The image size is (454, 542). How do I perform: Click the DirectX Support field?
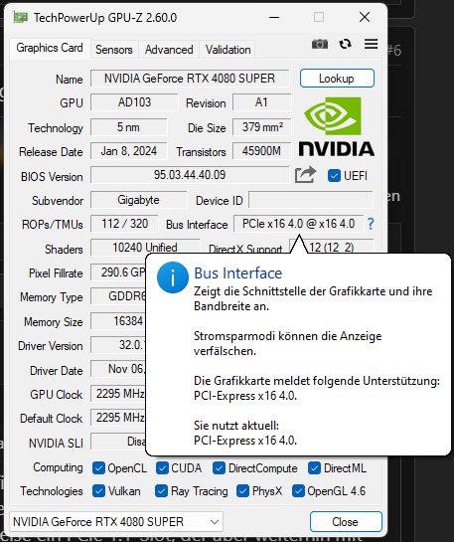[332, 246]
